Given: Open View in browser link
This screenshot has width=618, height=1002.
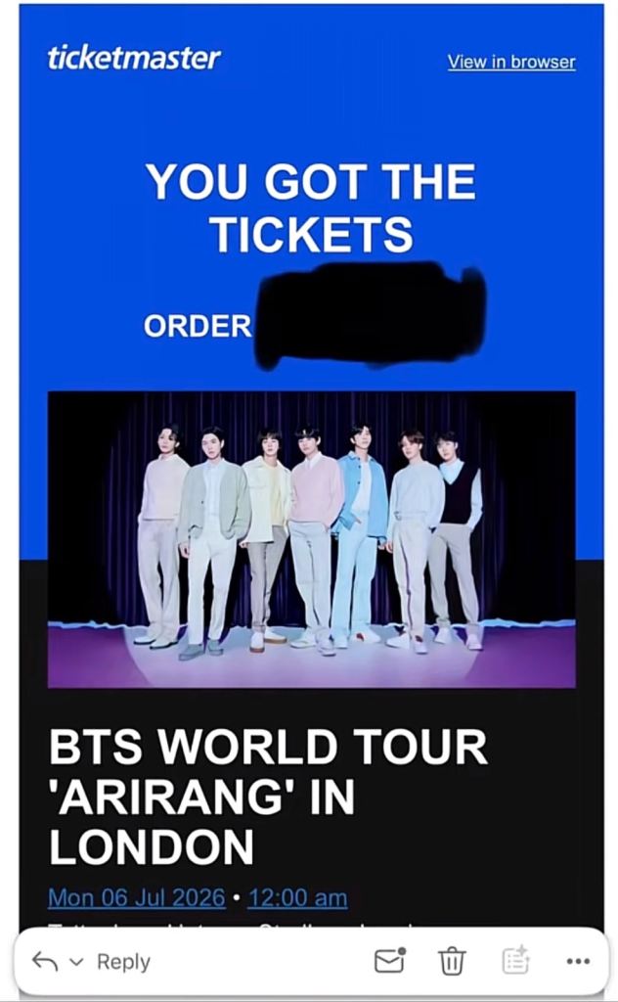Looking at the screenshot, I should tap(511, 62).
